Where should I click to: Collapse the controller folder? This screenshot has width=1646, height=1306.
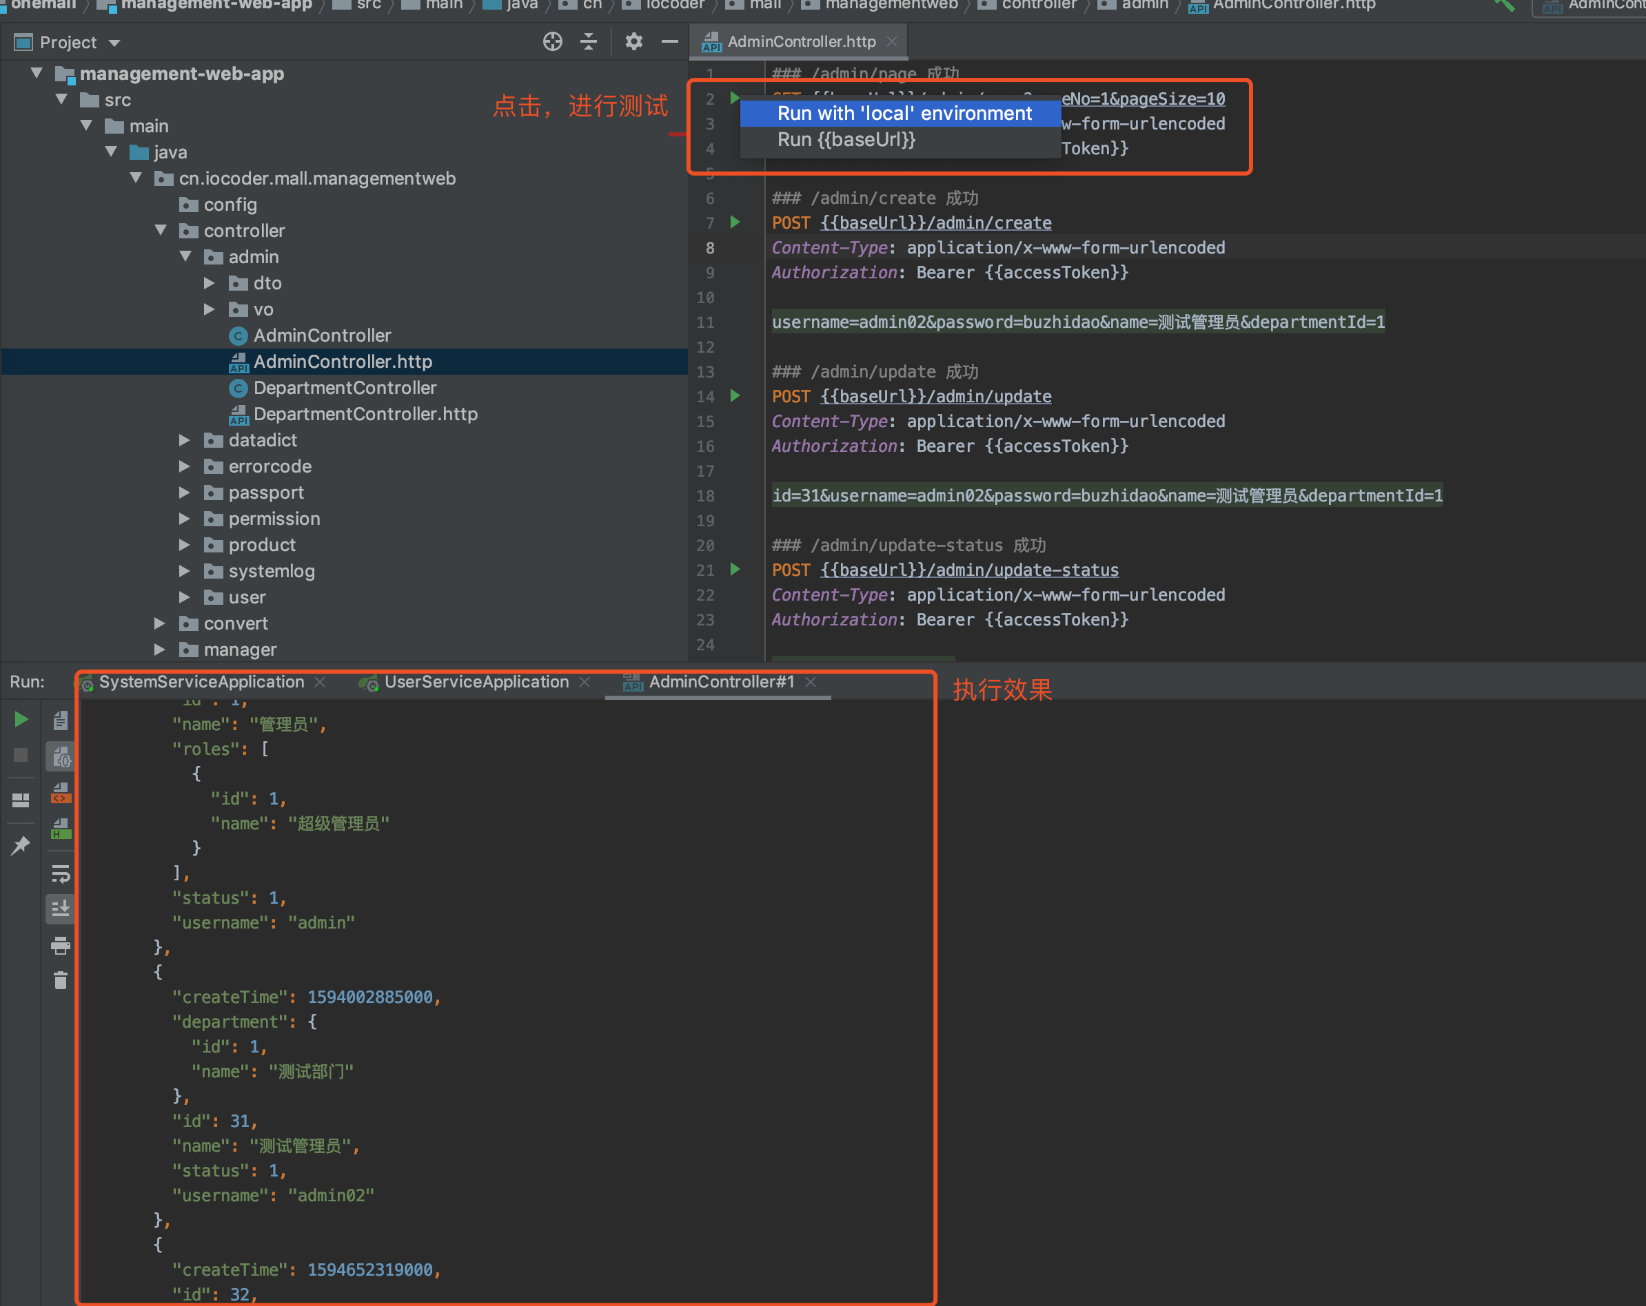[x=161, y=230]
